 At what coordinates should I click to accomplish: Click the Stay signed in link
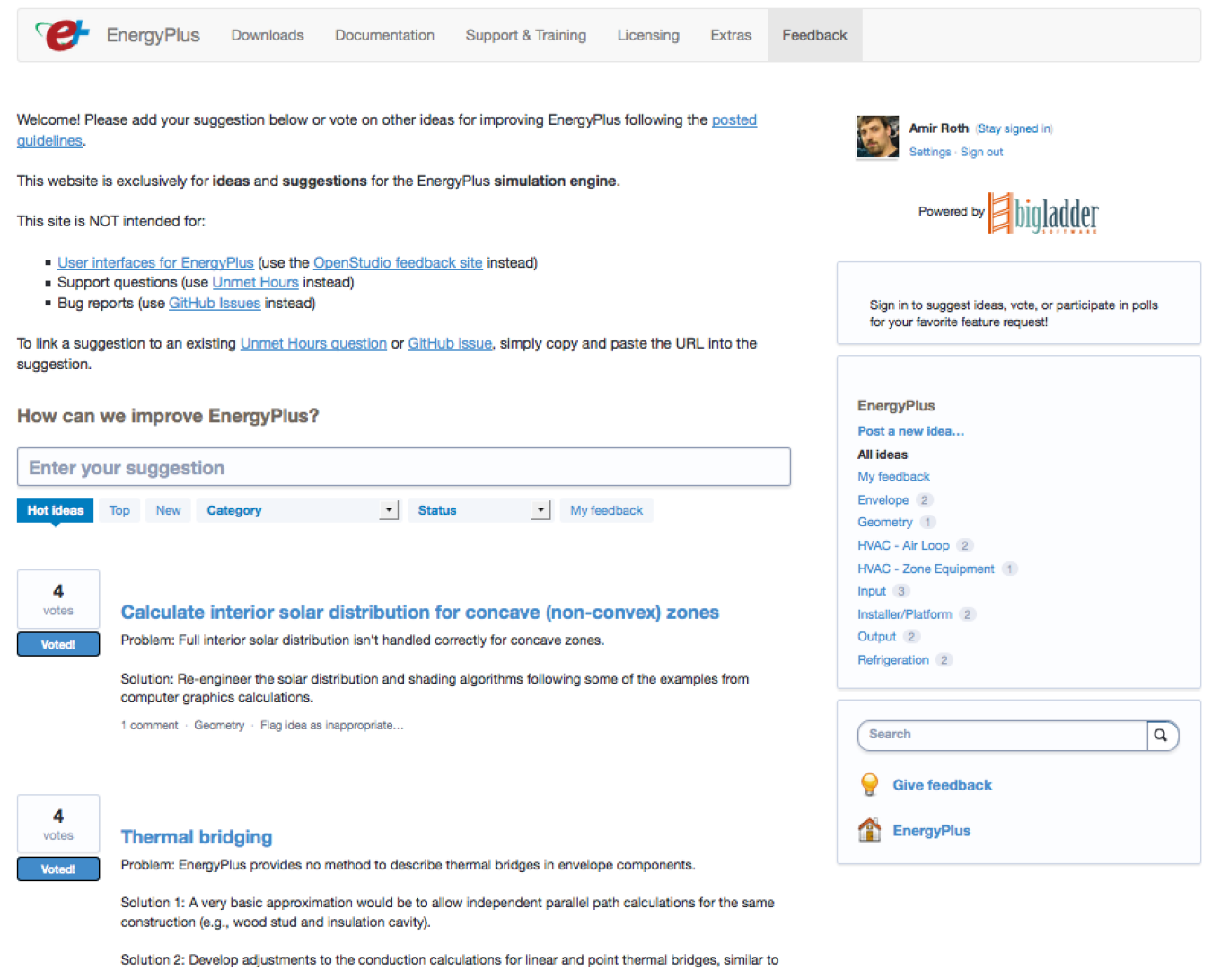pyautogui.click(x=1014, y=128)
